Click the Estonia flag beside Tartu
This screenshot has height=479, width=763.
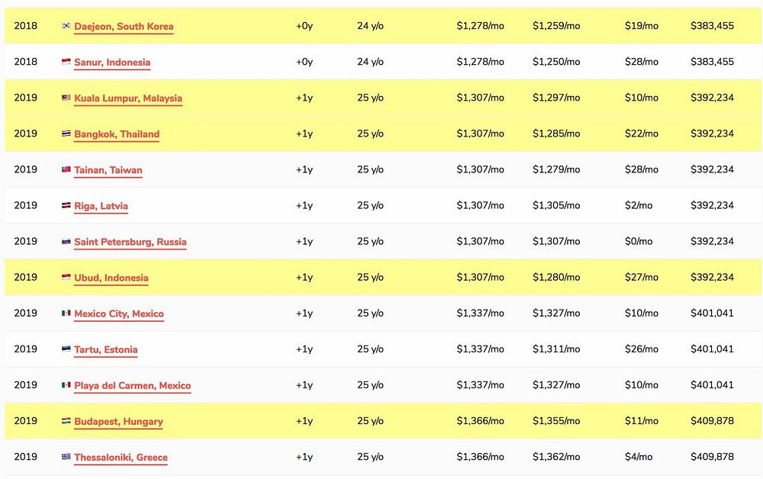66,349
